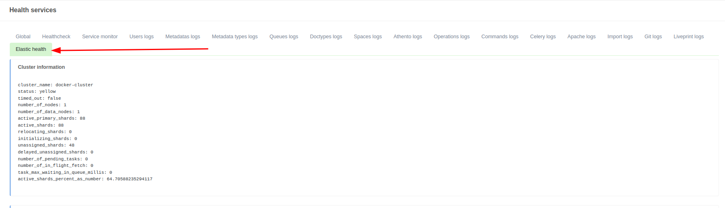Show the Apache logs tab
Image resolution: width=725 pixels, height=208 pixels.
coord(581,37)
